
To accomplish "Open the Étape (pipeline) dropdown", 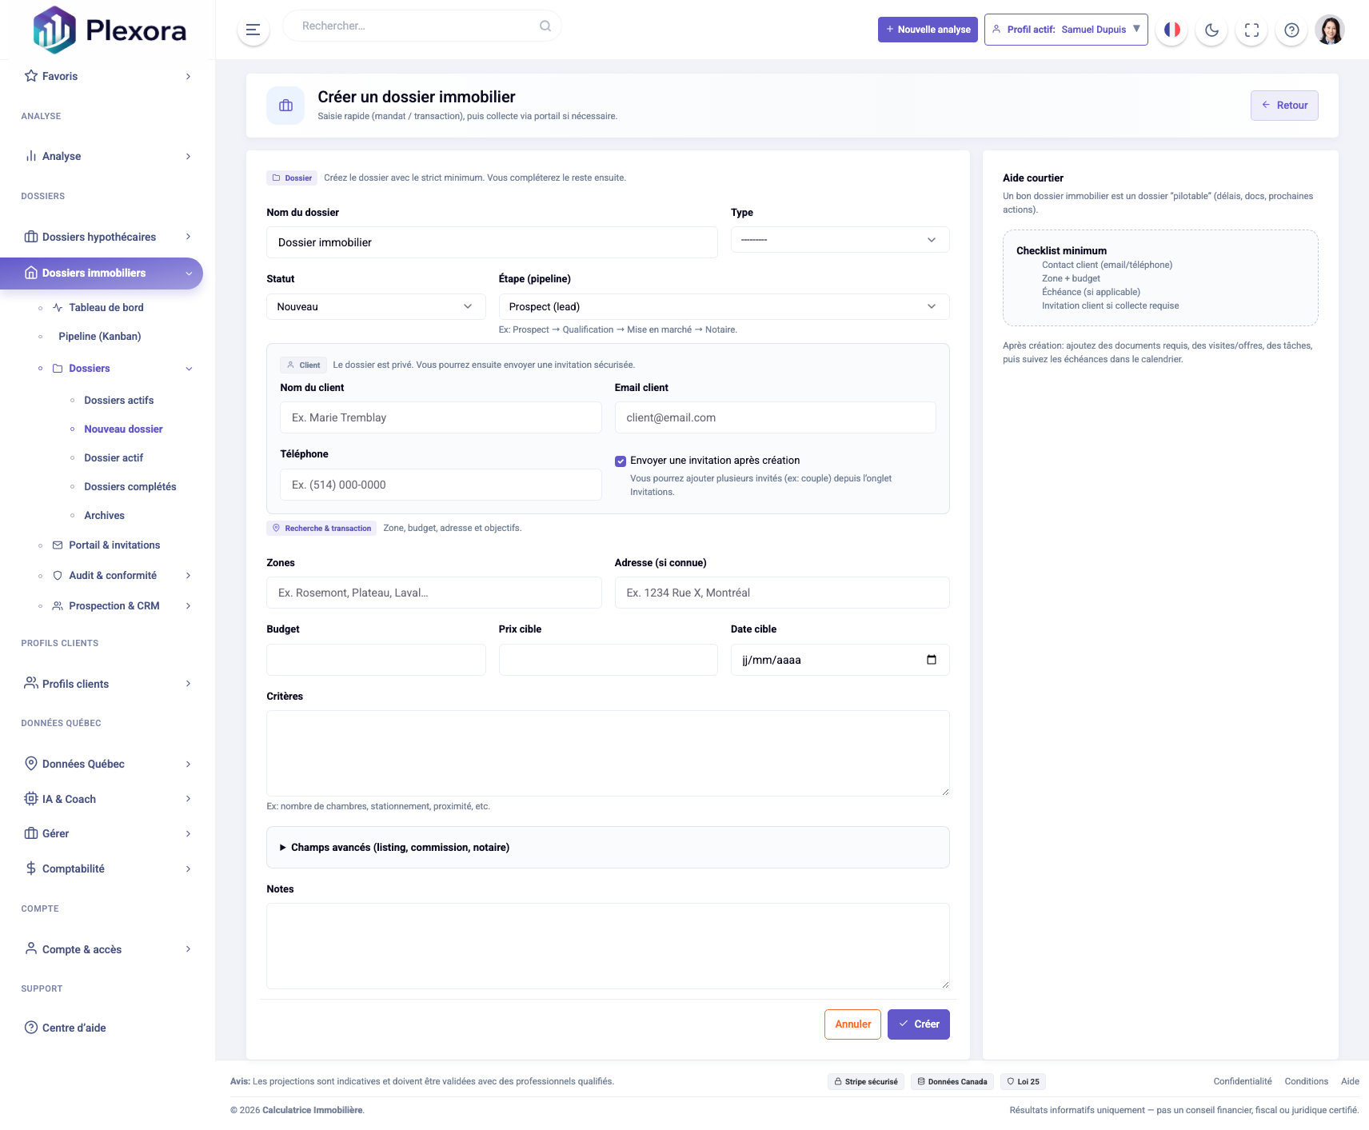I will 724,307.
